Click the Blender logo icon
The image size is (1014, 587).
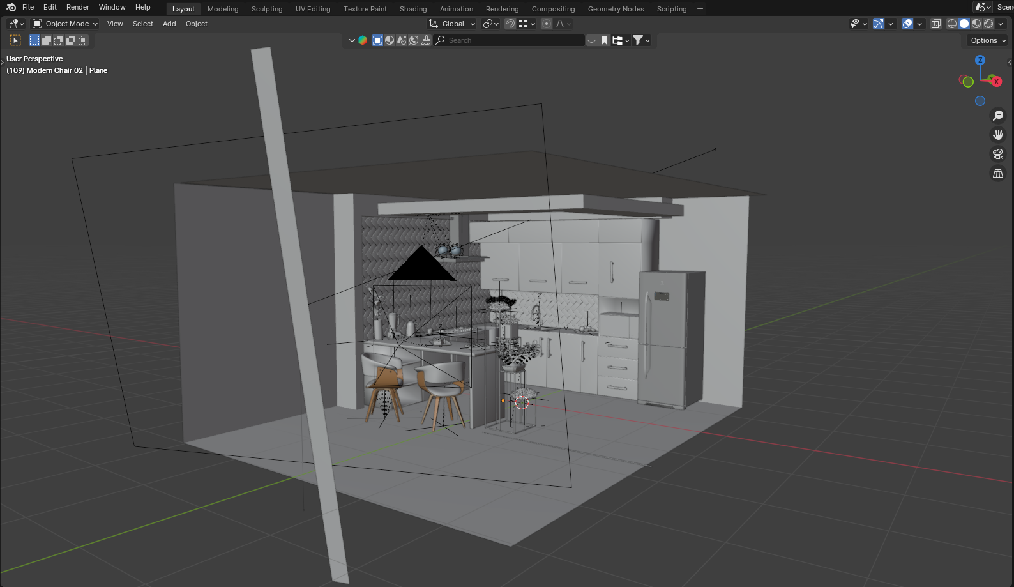(x=11, y=7)
